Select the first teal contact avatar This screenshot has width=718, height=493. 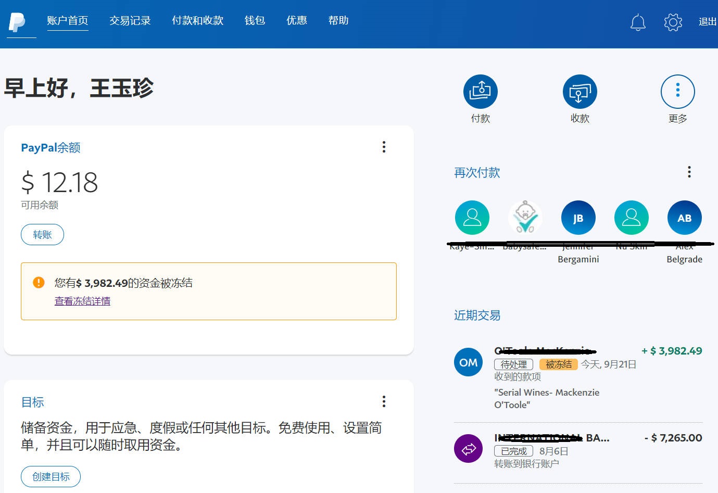pyautogui.click(x=472, y=218)
